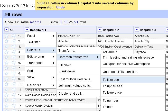
Task: Star row 1 with the star icon
Action: click(x=7, y=36)
